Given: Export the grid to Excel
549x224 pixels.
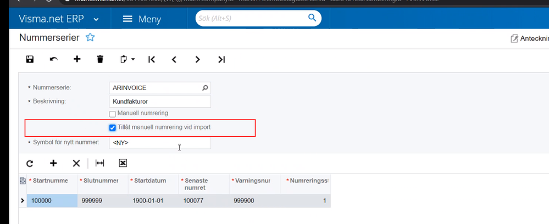Looking at the screenshot, I should 123,163.
